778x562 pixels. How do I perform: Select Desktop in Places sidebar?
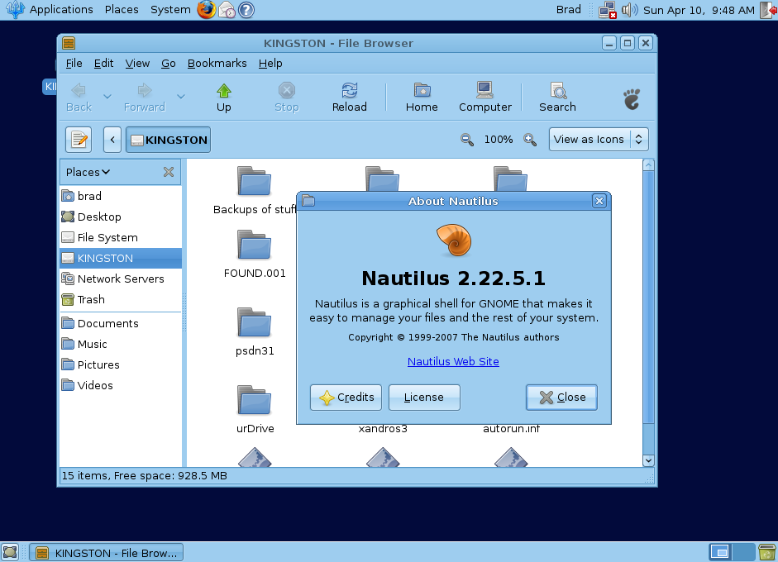(121, 217)
